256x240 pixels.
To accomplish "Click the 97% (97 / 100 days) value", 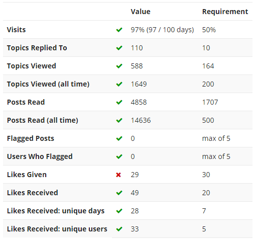I will [x=162, y=30].
